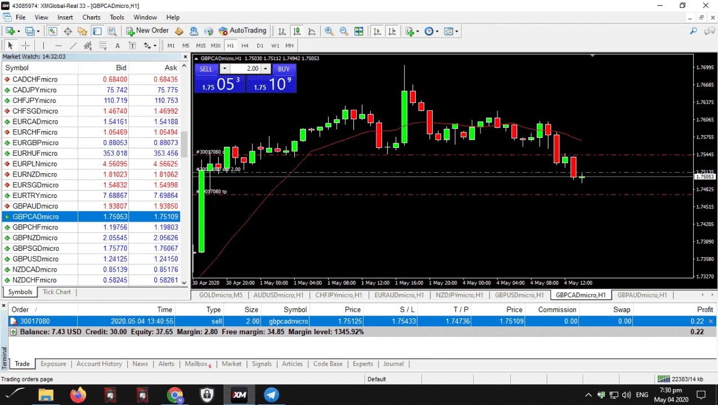Select EURGBPmicro in Market Watch

click(90, 143)
